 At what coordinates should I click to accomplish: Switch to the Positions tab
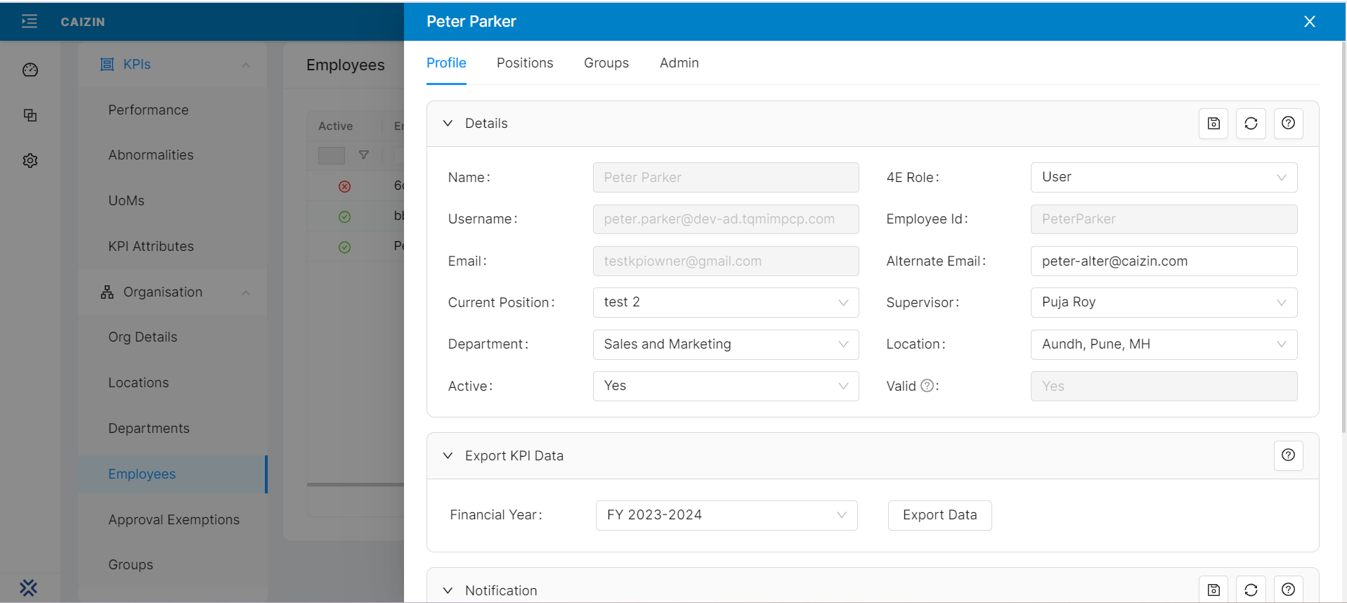click(525, 63)
